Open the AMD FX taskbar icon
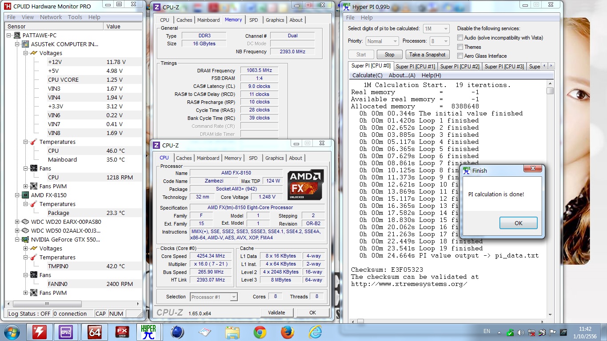The image size is (607, 341). click(x=122, y=332)
